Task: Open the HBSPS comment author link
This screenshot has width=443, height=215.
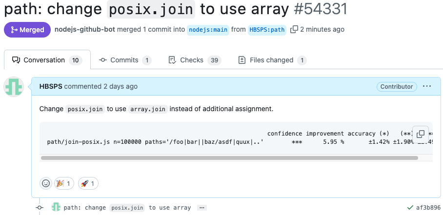Action: point(51,86)
